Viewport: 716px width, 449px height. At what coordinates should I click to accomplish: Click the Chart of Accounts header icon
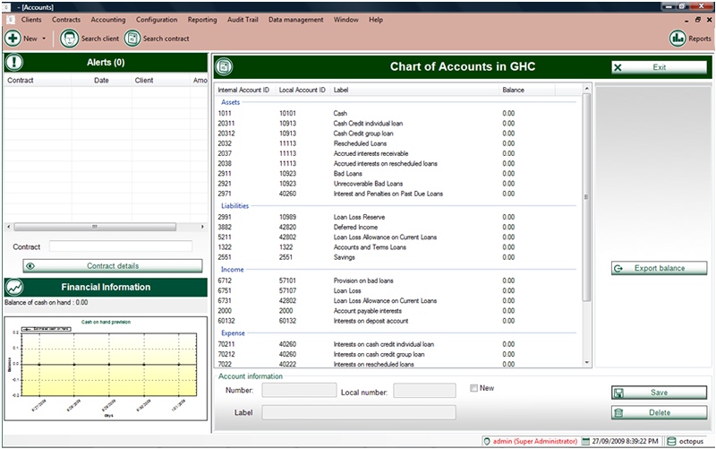tap(225, 67)
